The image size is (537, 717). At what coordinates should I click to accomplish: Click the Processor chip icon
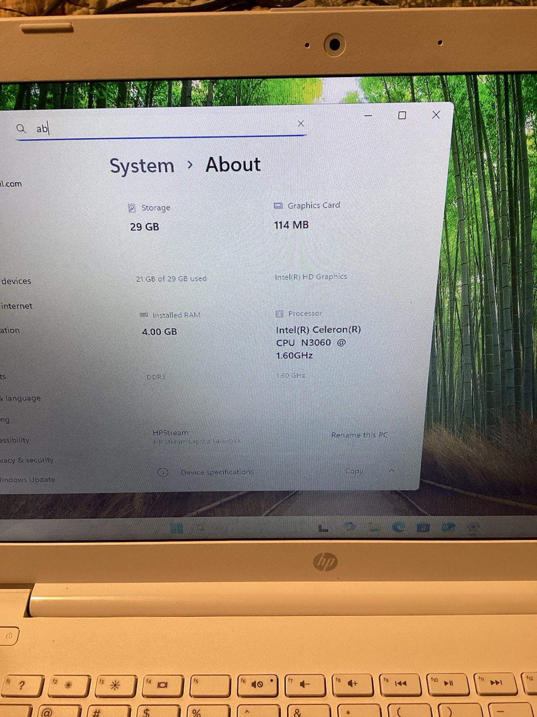click(x=280, y=314)
